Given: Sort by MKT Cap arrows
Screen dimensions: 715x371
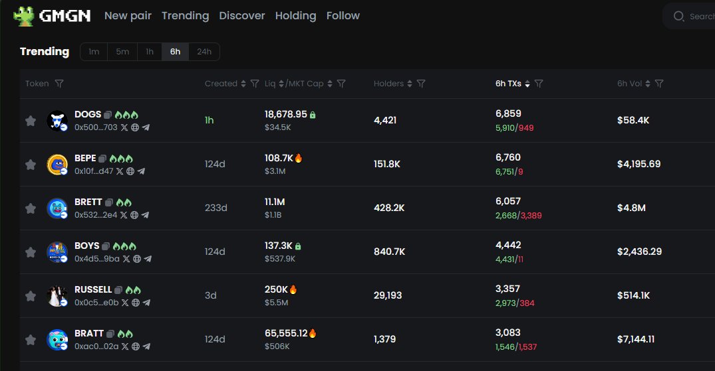Looking at the screenshot, I should 330,84.
